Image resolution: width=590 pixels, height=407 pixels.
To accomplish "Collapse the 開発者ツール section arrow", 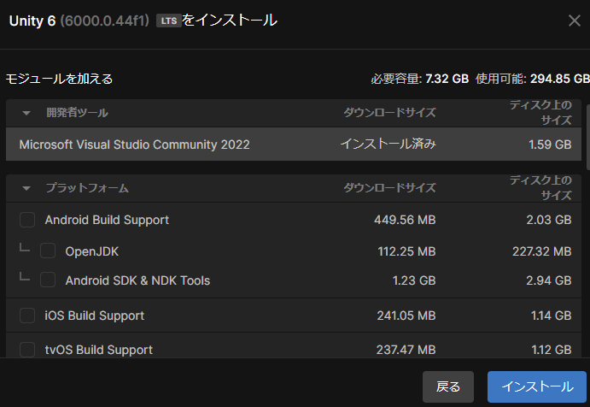I will click(26, 113).
